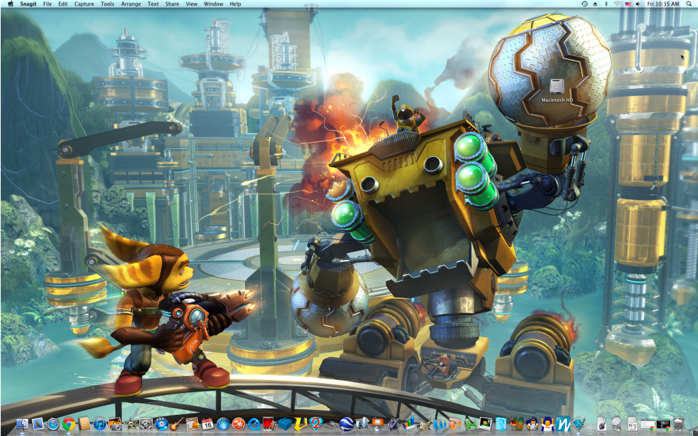Open the volume control in menu bar
Viewport: 698px width, 436px height.
(638, 4)
